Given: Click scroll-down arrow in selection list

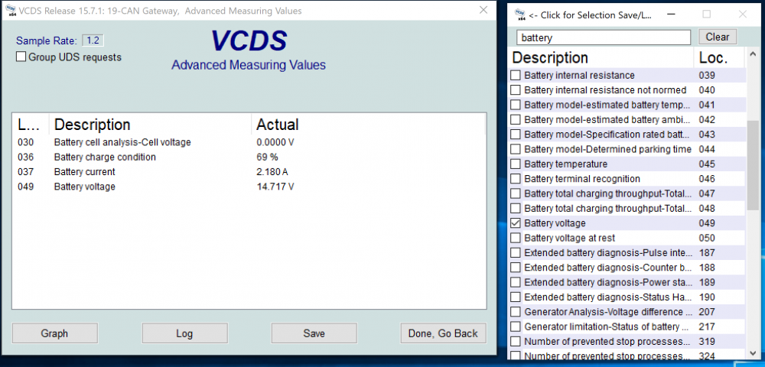Looking at the screenshot, I should (x=752, y=353).
